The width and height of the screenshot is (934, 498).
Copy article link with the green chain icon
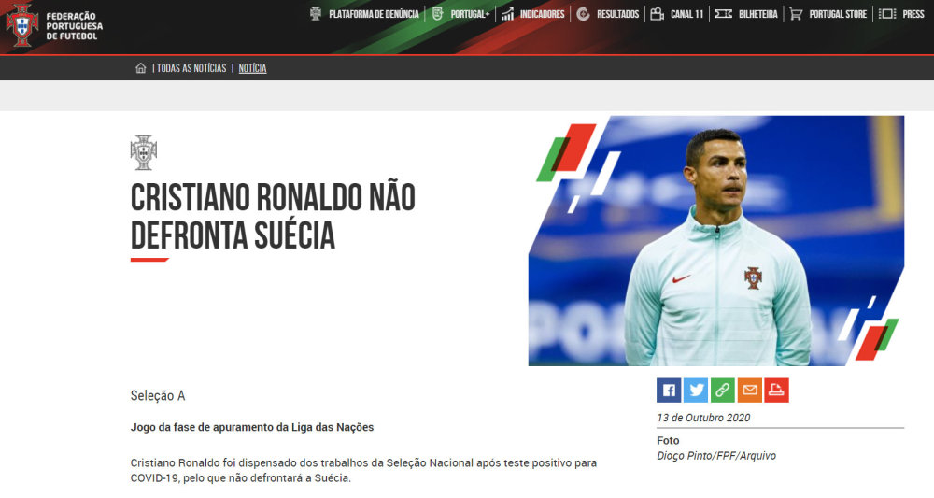click(723, 391)
